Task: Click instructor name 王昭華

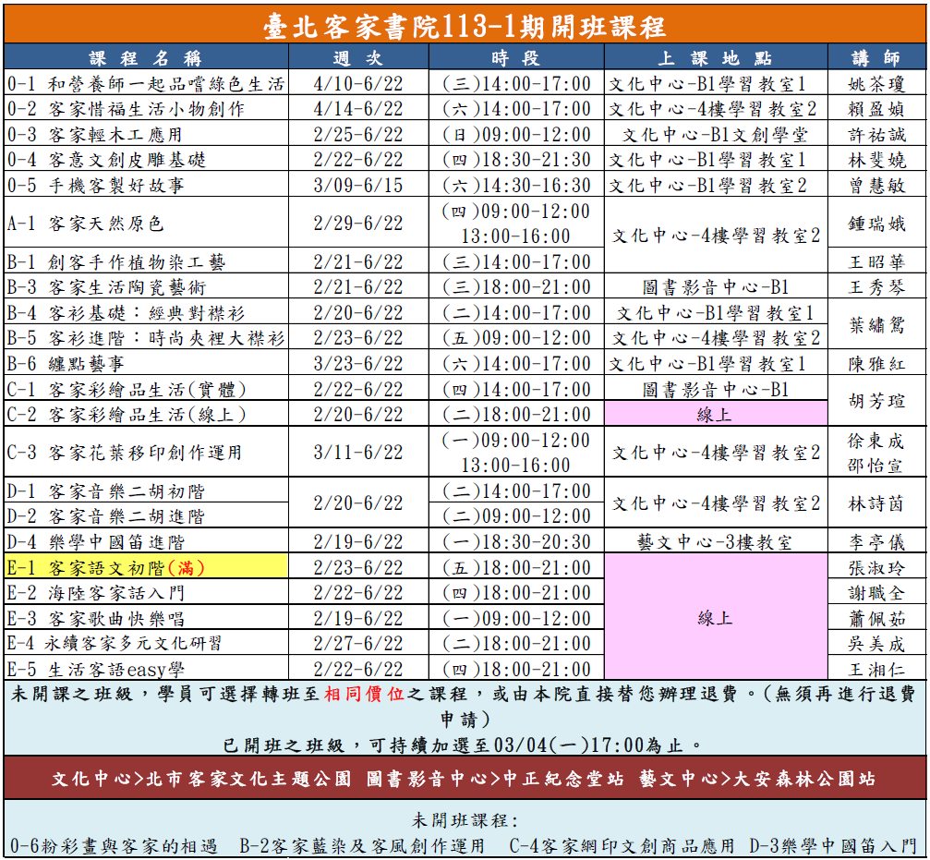Action: click(x=876, y=261)
